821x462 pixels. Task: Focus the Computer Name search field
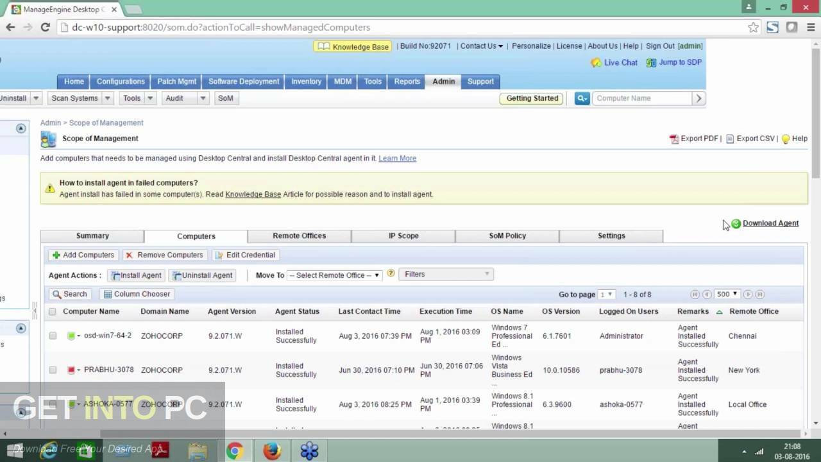tap(641, 98)
